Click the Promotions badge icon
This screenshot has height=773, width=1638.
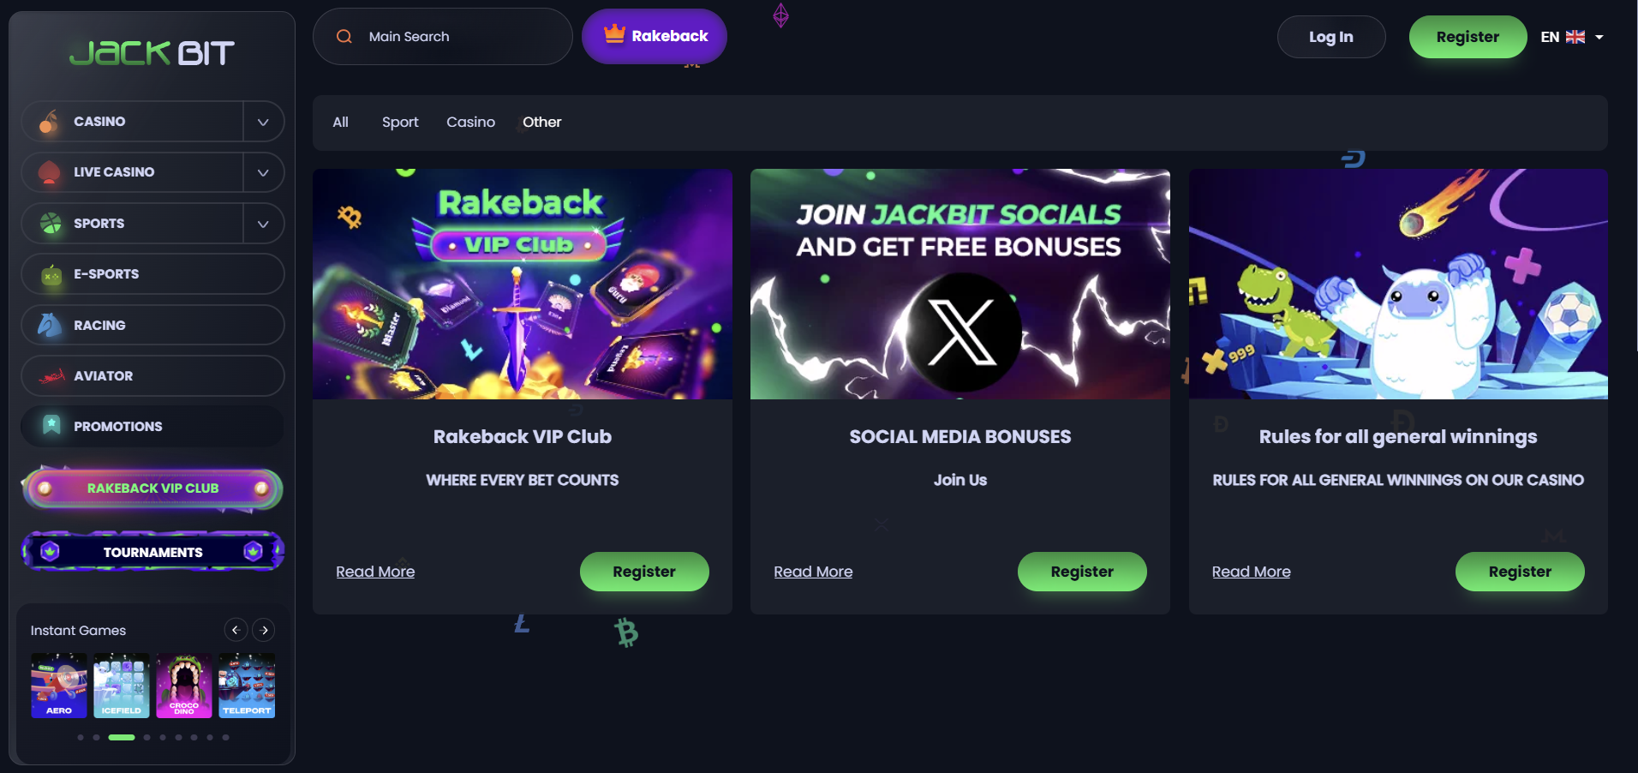coord(51,425)
